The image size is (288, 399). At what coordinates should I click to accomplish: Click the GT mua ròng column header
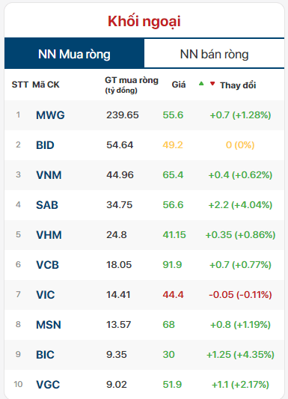tap(132, 85)
